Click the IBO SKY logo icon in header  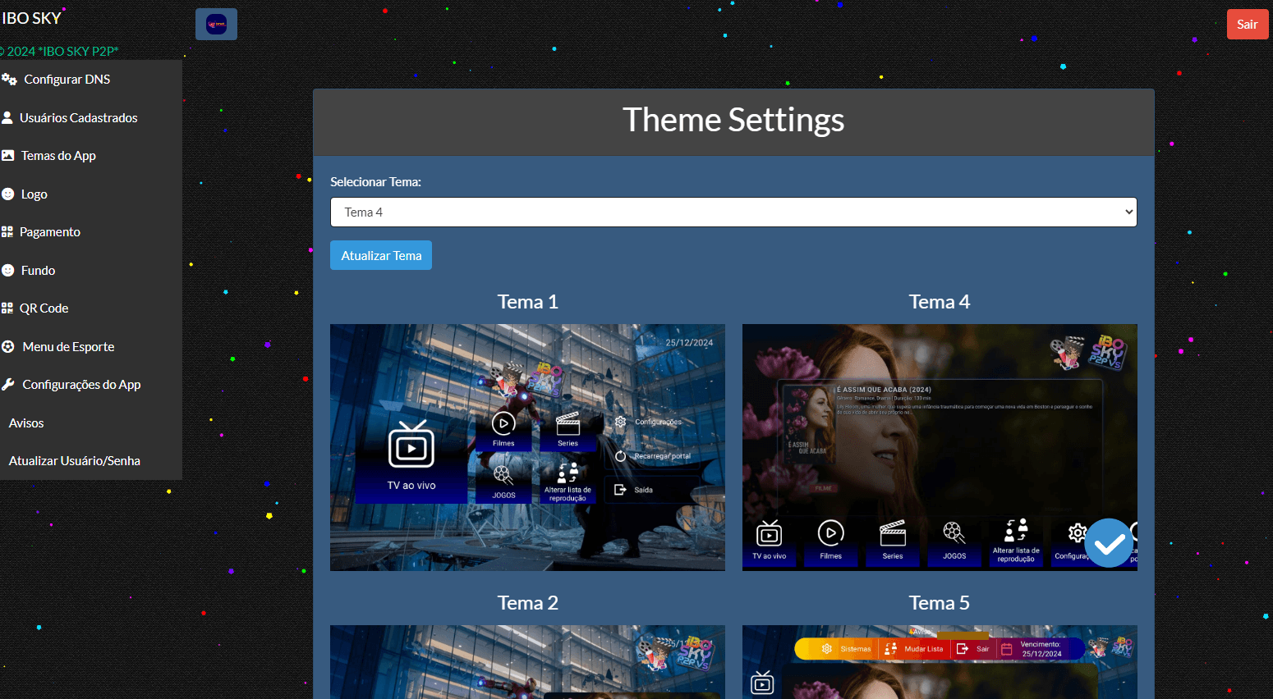(216, 25)
